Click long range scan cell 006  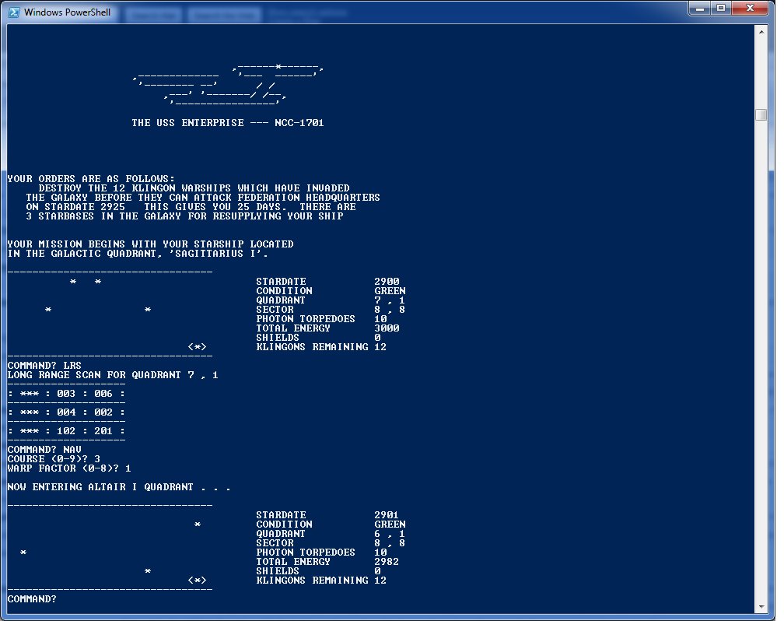pos(103,394)
